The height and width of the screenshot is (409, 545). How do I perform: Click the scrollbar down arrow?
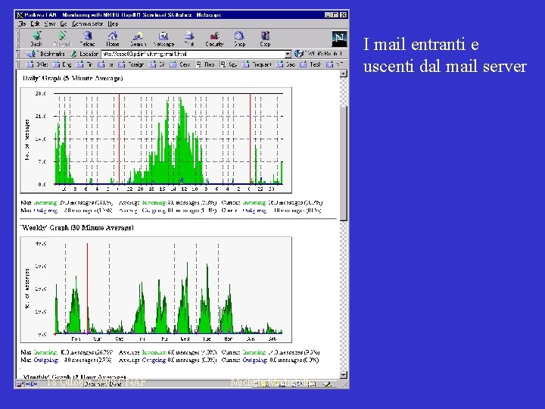coord(344,375)
